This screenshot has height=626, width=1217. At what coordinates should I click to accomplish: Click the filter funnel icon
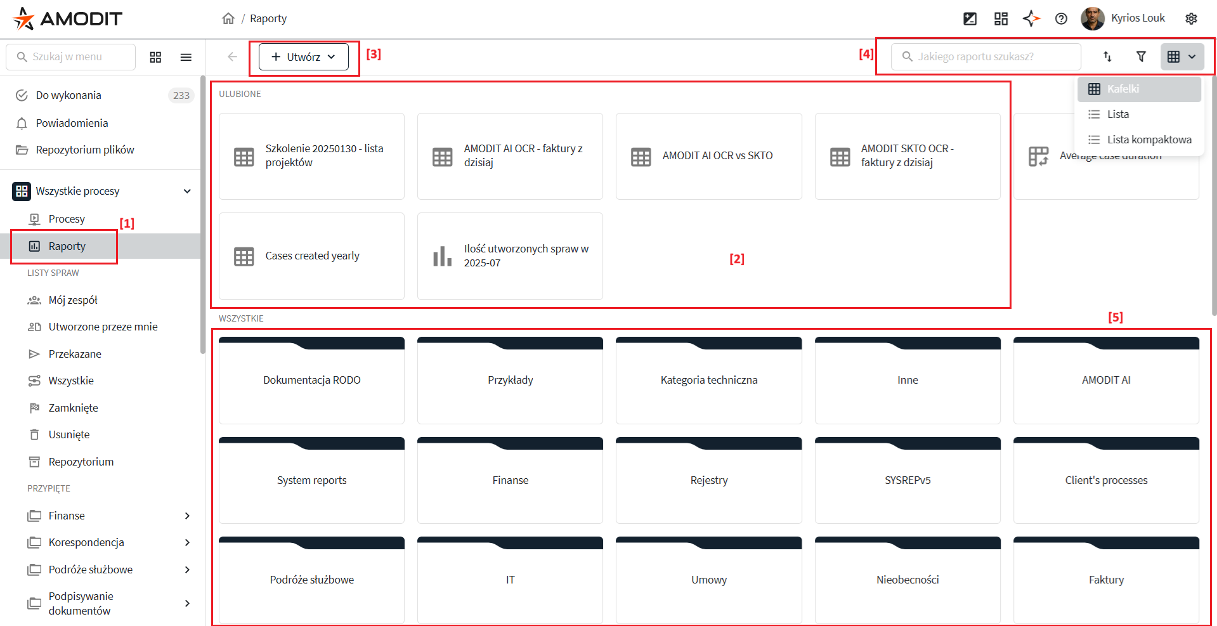pyautogui.click(x=1141, y=56)
